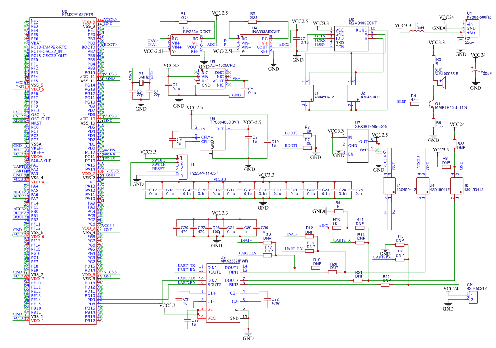The image size is (496, 348).
Task: Click the C31 1u capacitor symbol
Action: pos(179,299)
